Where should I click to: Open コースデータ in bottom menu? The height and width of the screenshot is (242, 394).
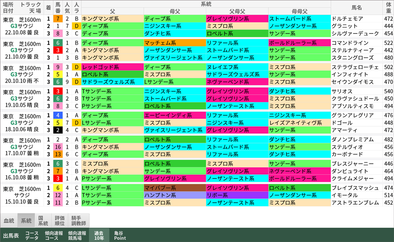pyautogui.click(x=32, y=235)
